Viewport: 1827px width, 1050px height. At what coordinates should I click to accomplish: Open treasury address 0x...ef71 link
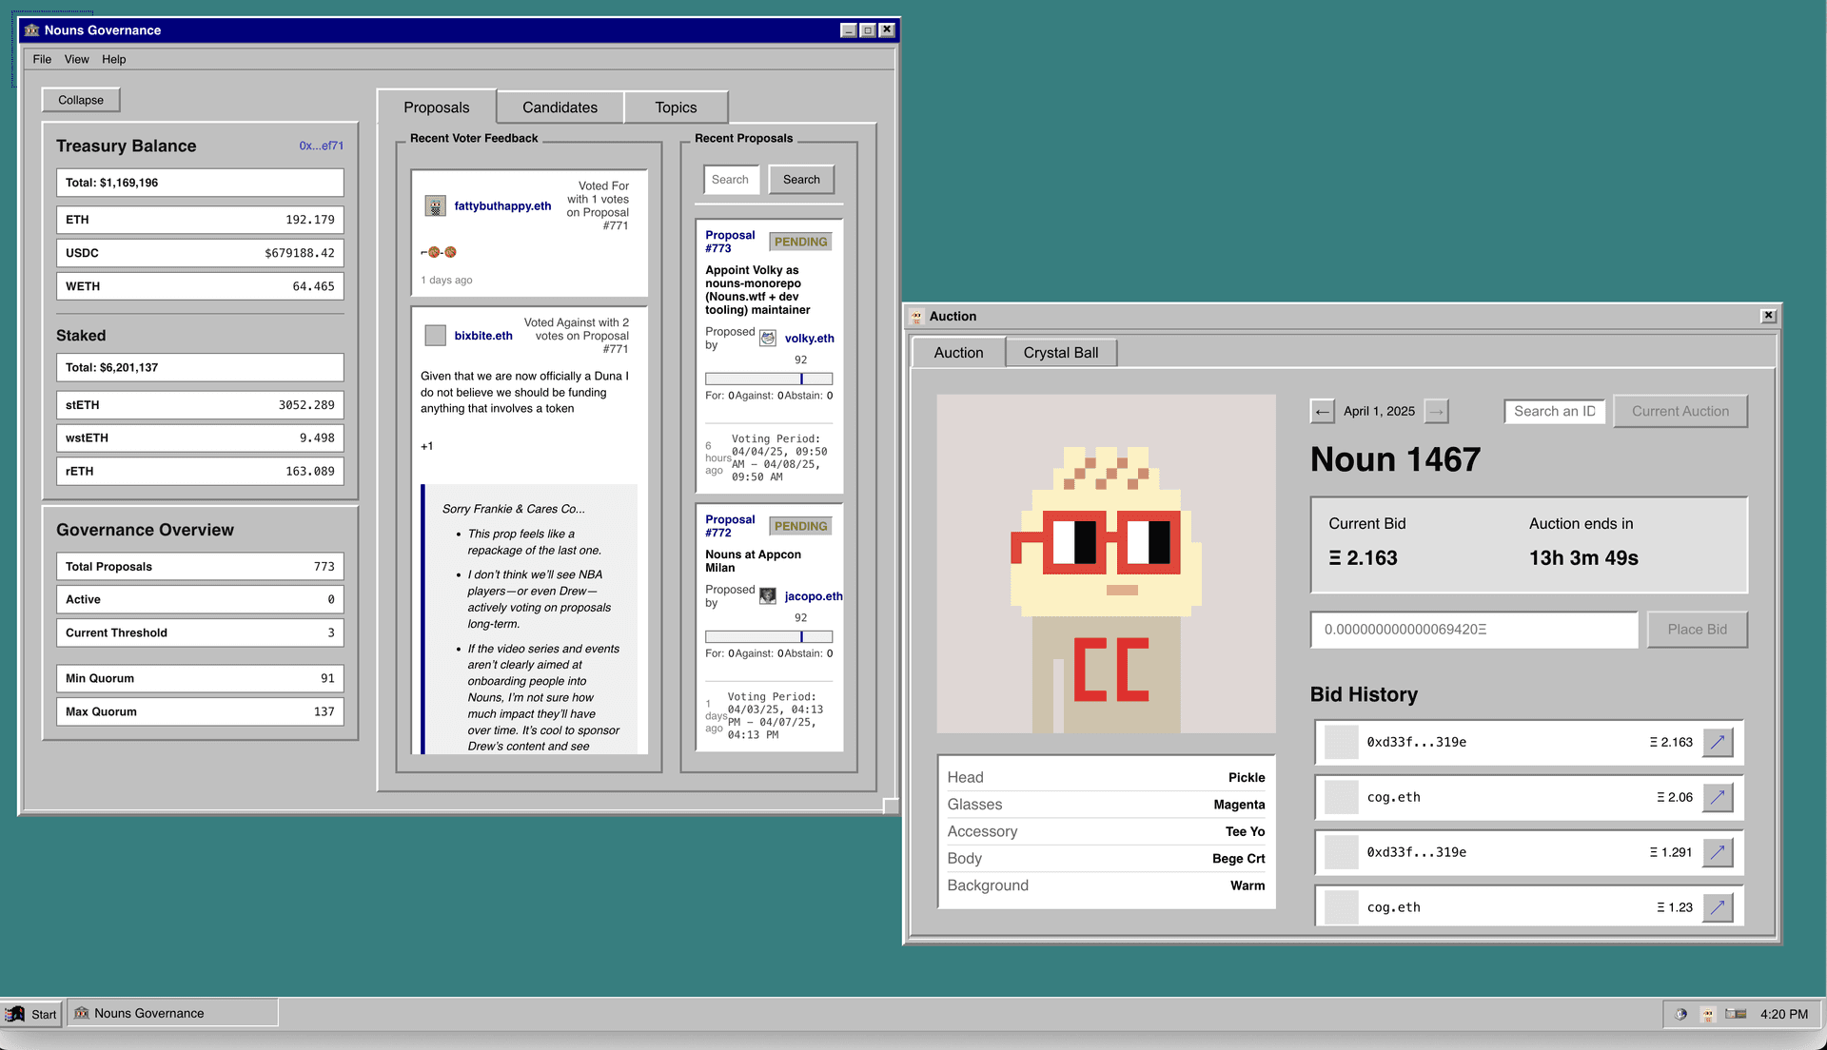tap(321, 146)
